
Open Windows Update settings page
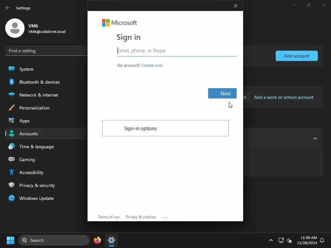click(47, 198)
